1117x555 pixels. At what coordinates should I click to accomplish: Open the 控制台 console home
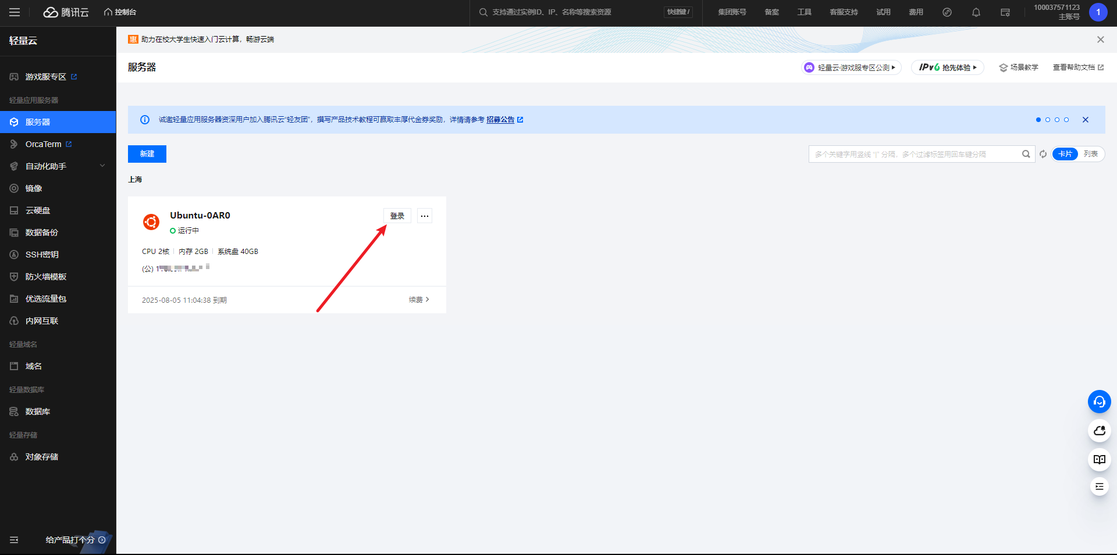tap(120, 12)
